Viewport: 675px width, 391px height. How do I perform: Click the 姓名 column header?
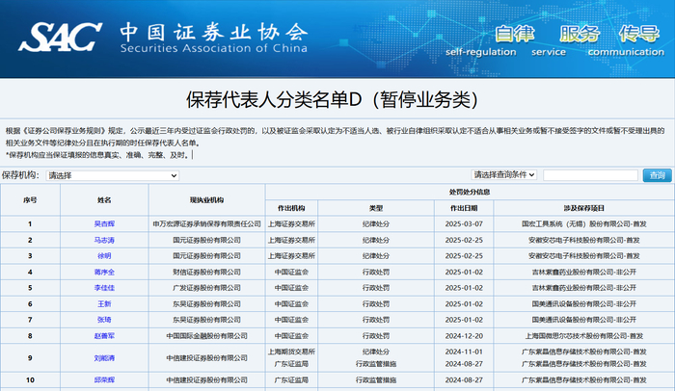pyautogui.click(x=103, y=199)
